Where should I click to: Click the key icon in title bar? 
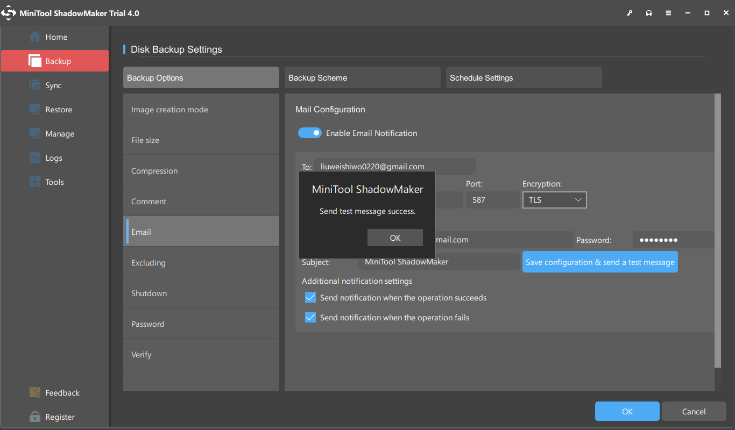click(x=630, y=13)
